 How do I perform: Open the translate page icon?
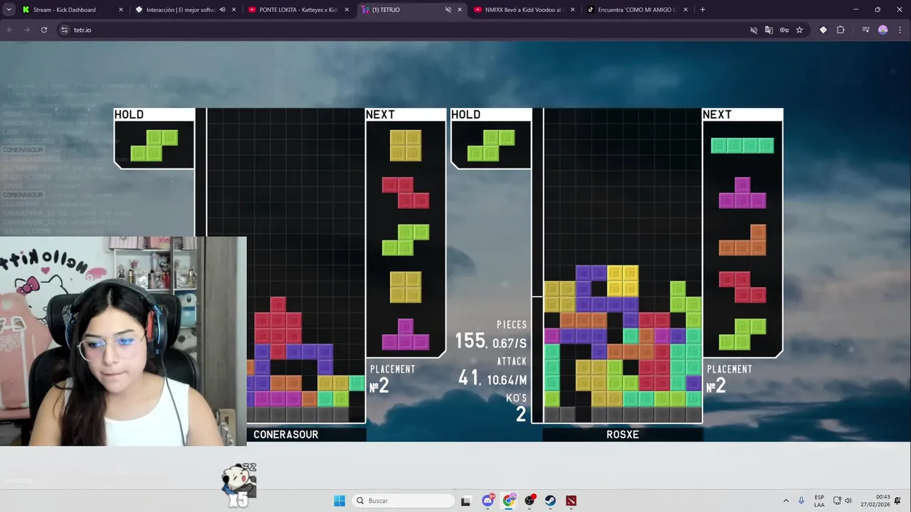(769, 30)
